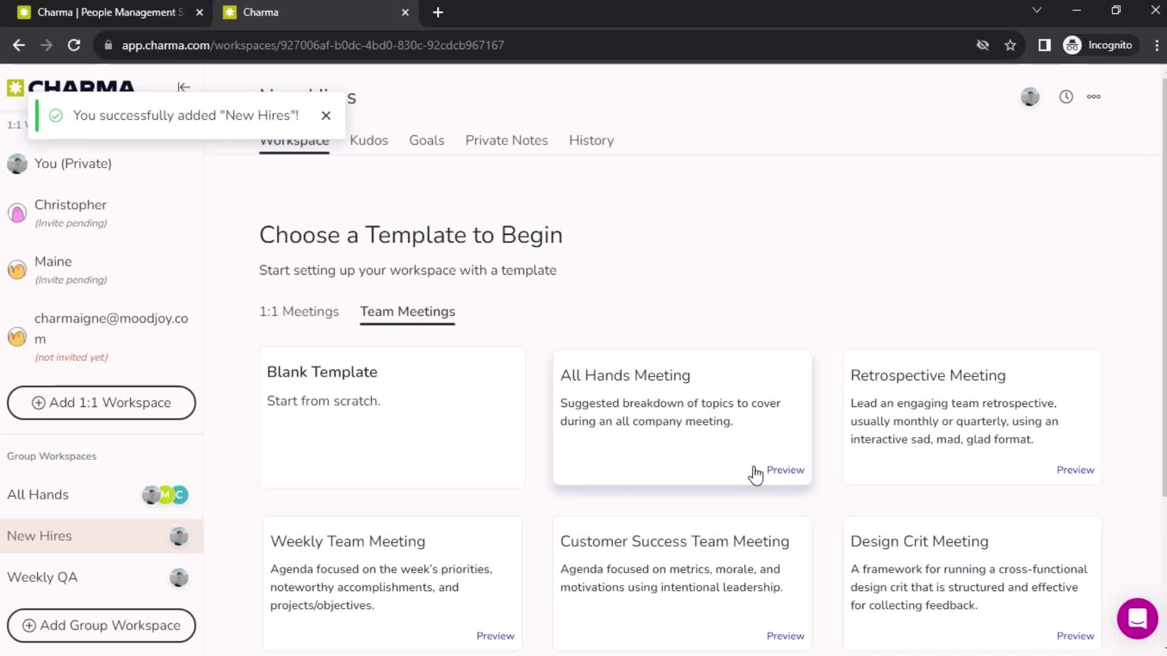The image size is (1167, 656).
Task: Click the Charma live chat support icon
Action: [1137, 618]
